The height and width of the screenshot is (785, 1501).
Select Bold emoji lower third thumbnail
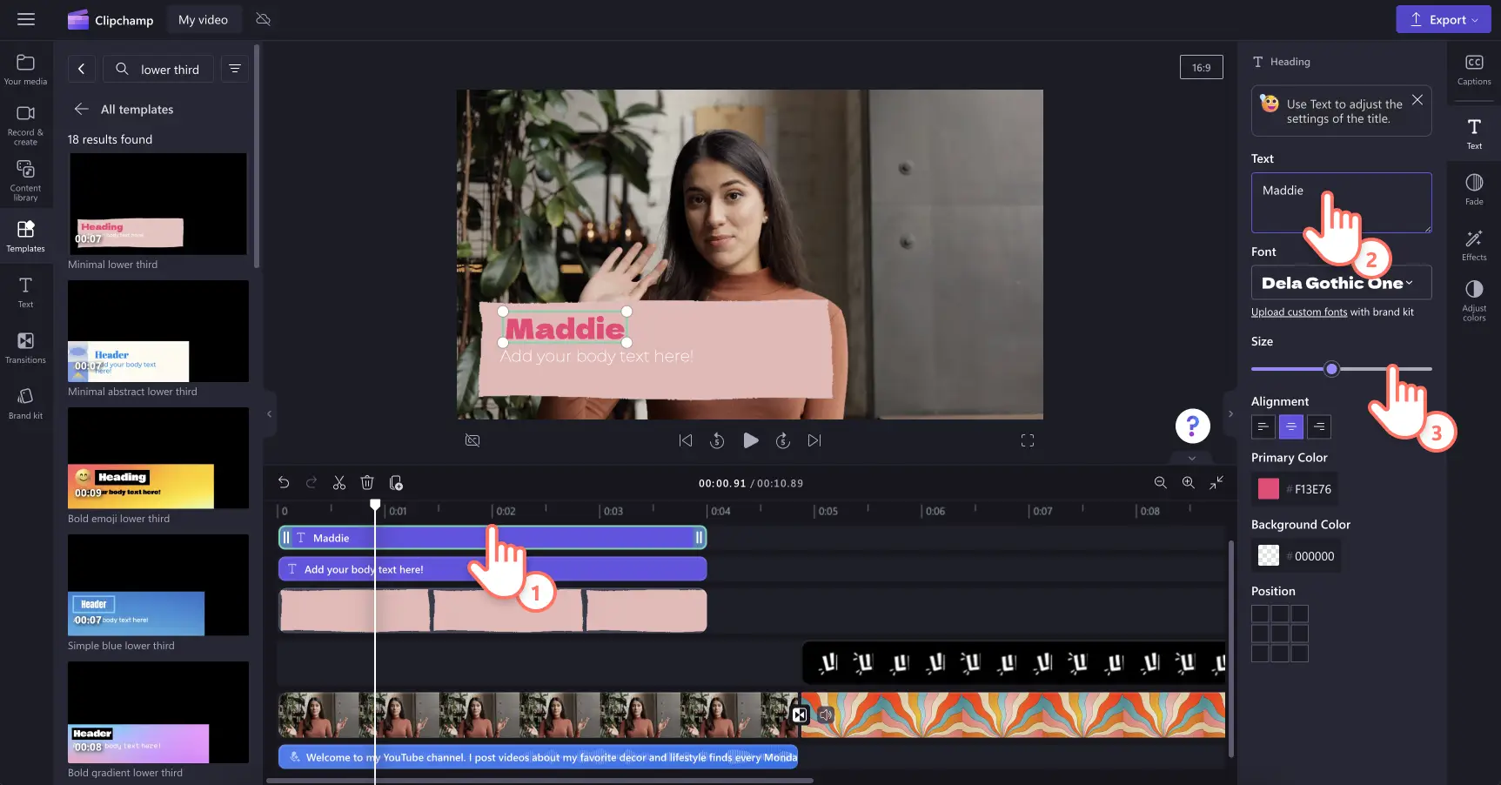(158, 458)
